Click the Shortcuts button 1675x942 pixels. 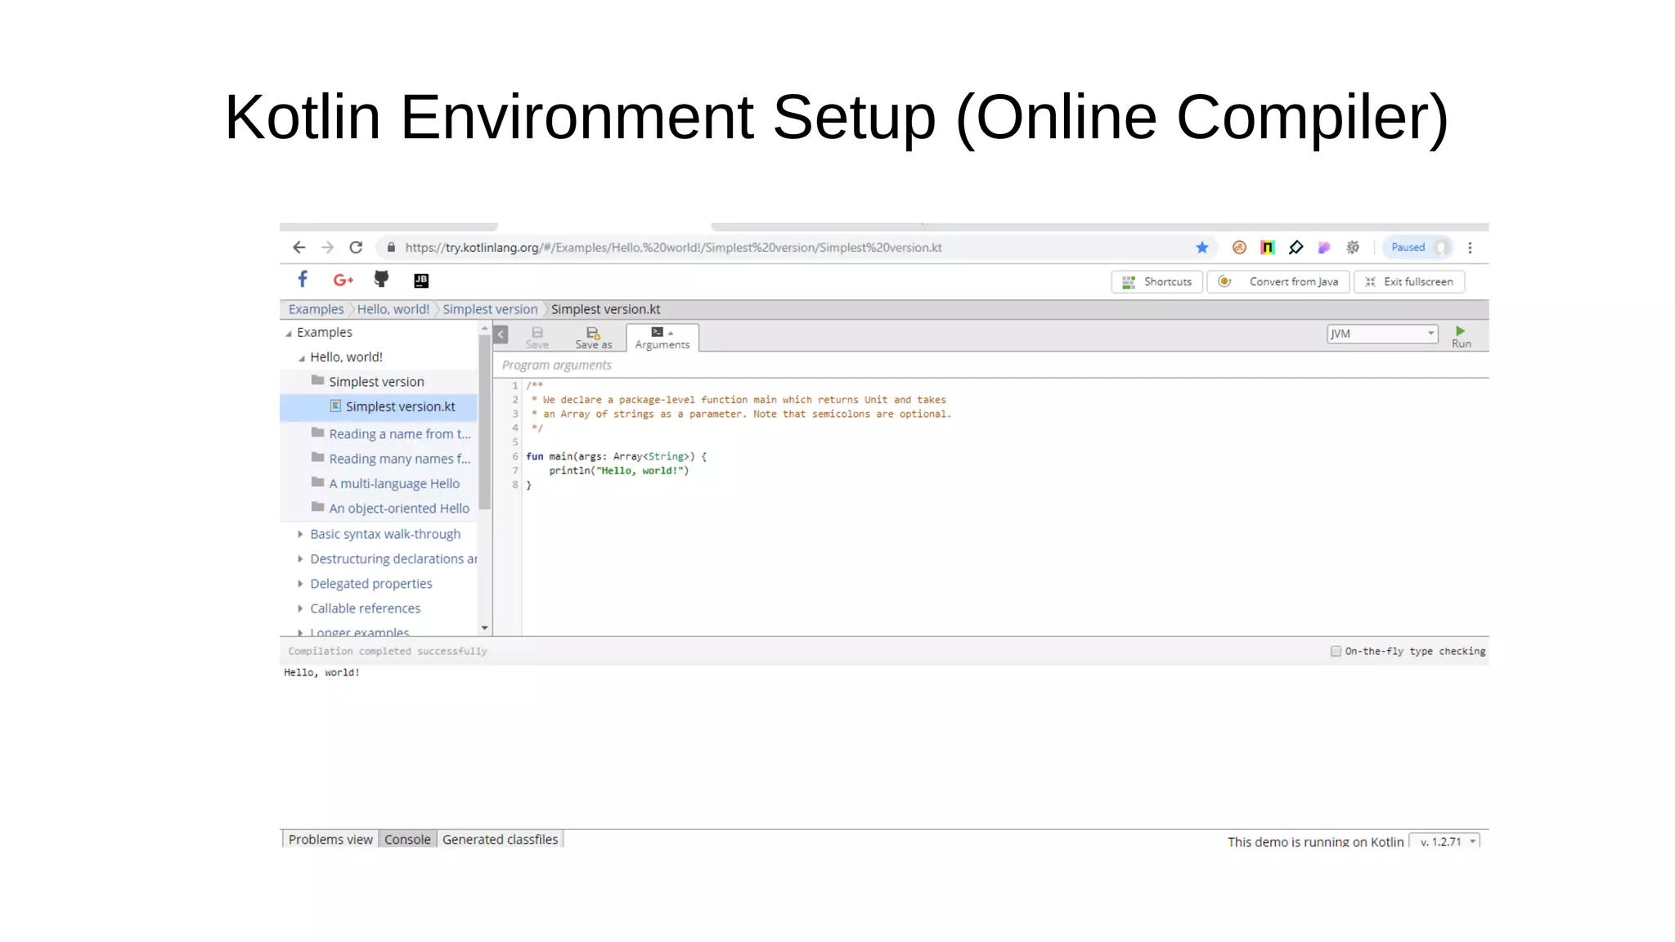[1156, 282]
